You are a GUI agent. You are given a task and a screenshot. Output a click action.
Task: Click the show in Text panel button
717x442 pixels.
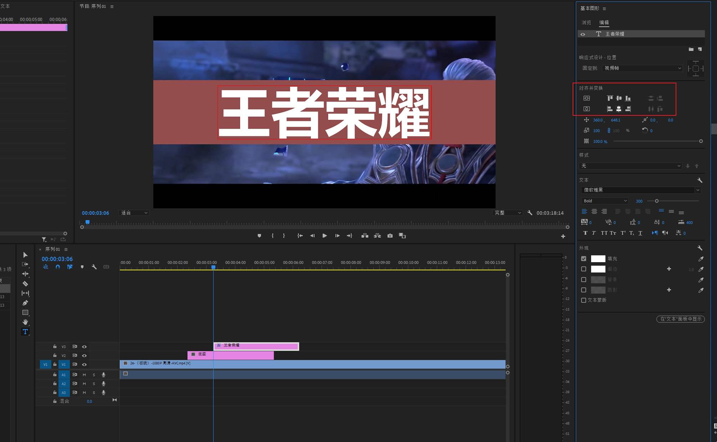680,319
